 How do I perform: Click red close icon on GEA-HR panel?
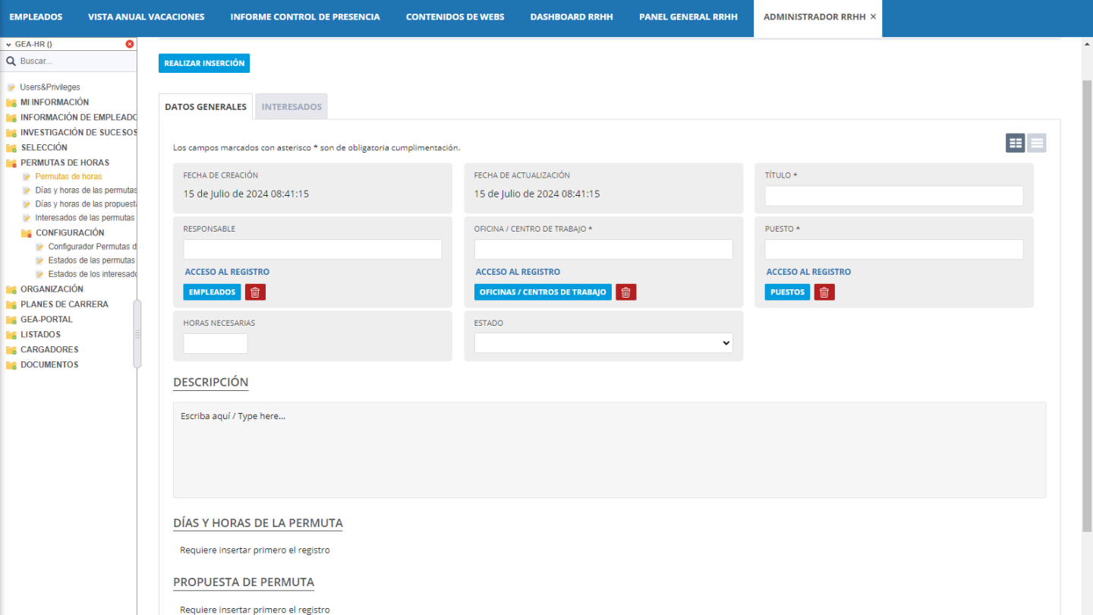[x=130, y=44]
